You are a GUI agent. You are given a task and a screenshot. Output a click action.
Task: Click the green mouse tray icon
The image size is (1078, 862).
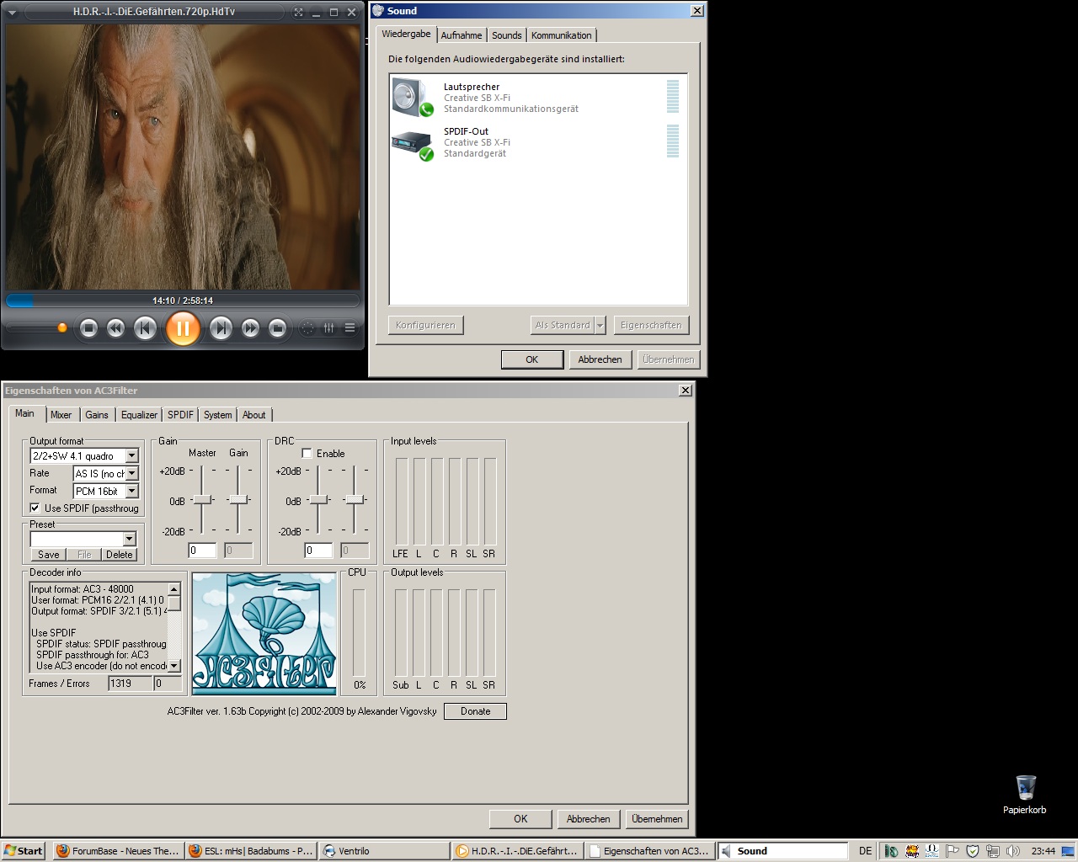pos(892,851)
